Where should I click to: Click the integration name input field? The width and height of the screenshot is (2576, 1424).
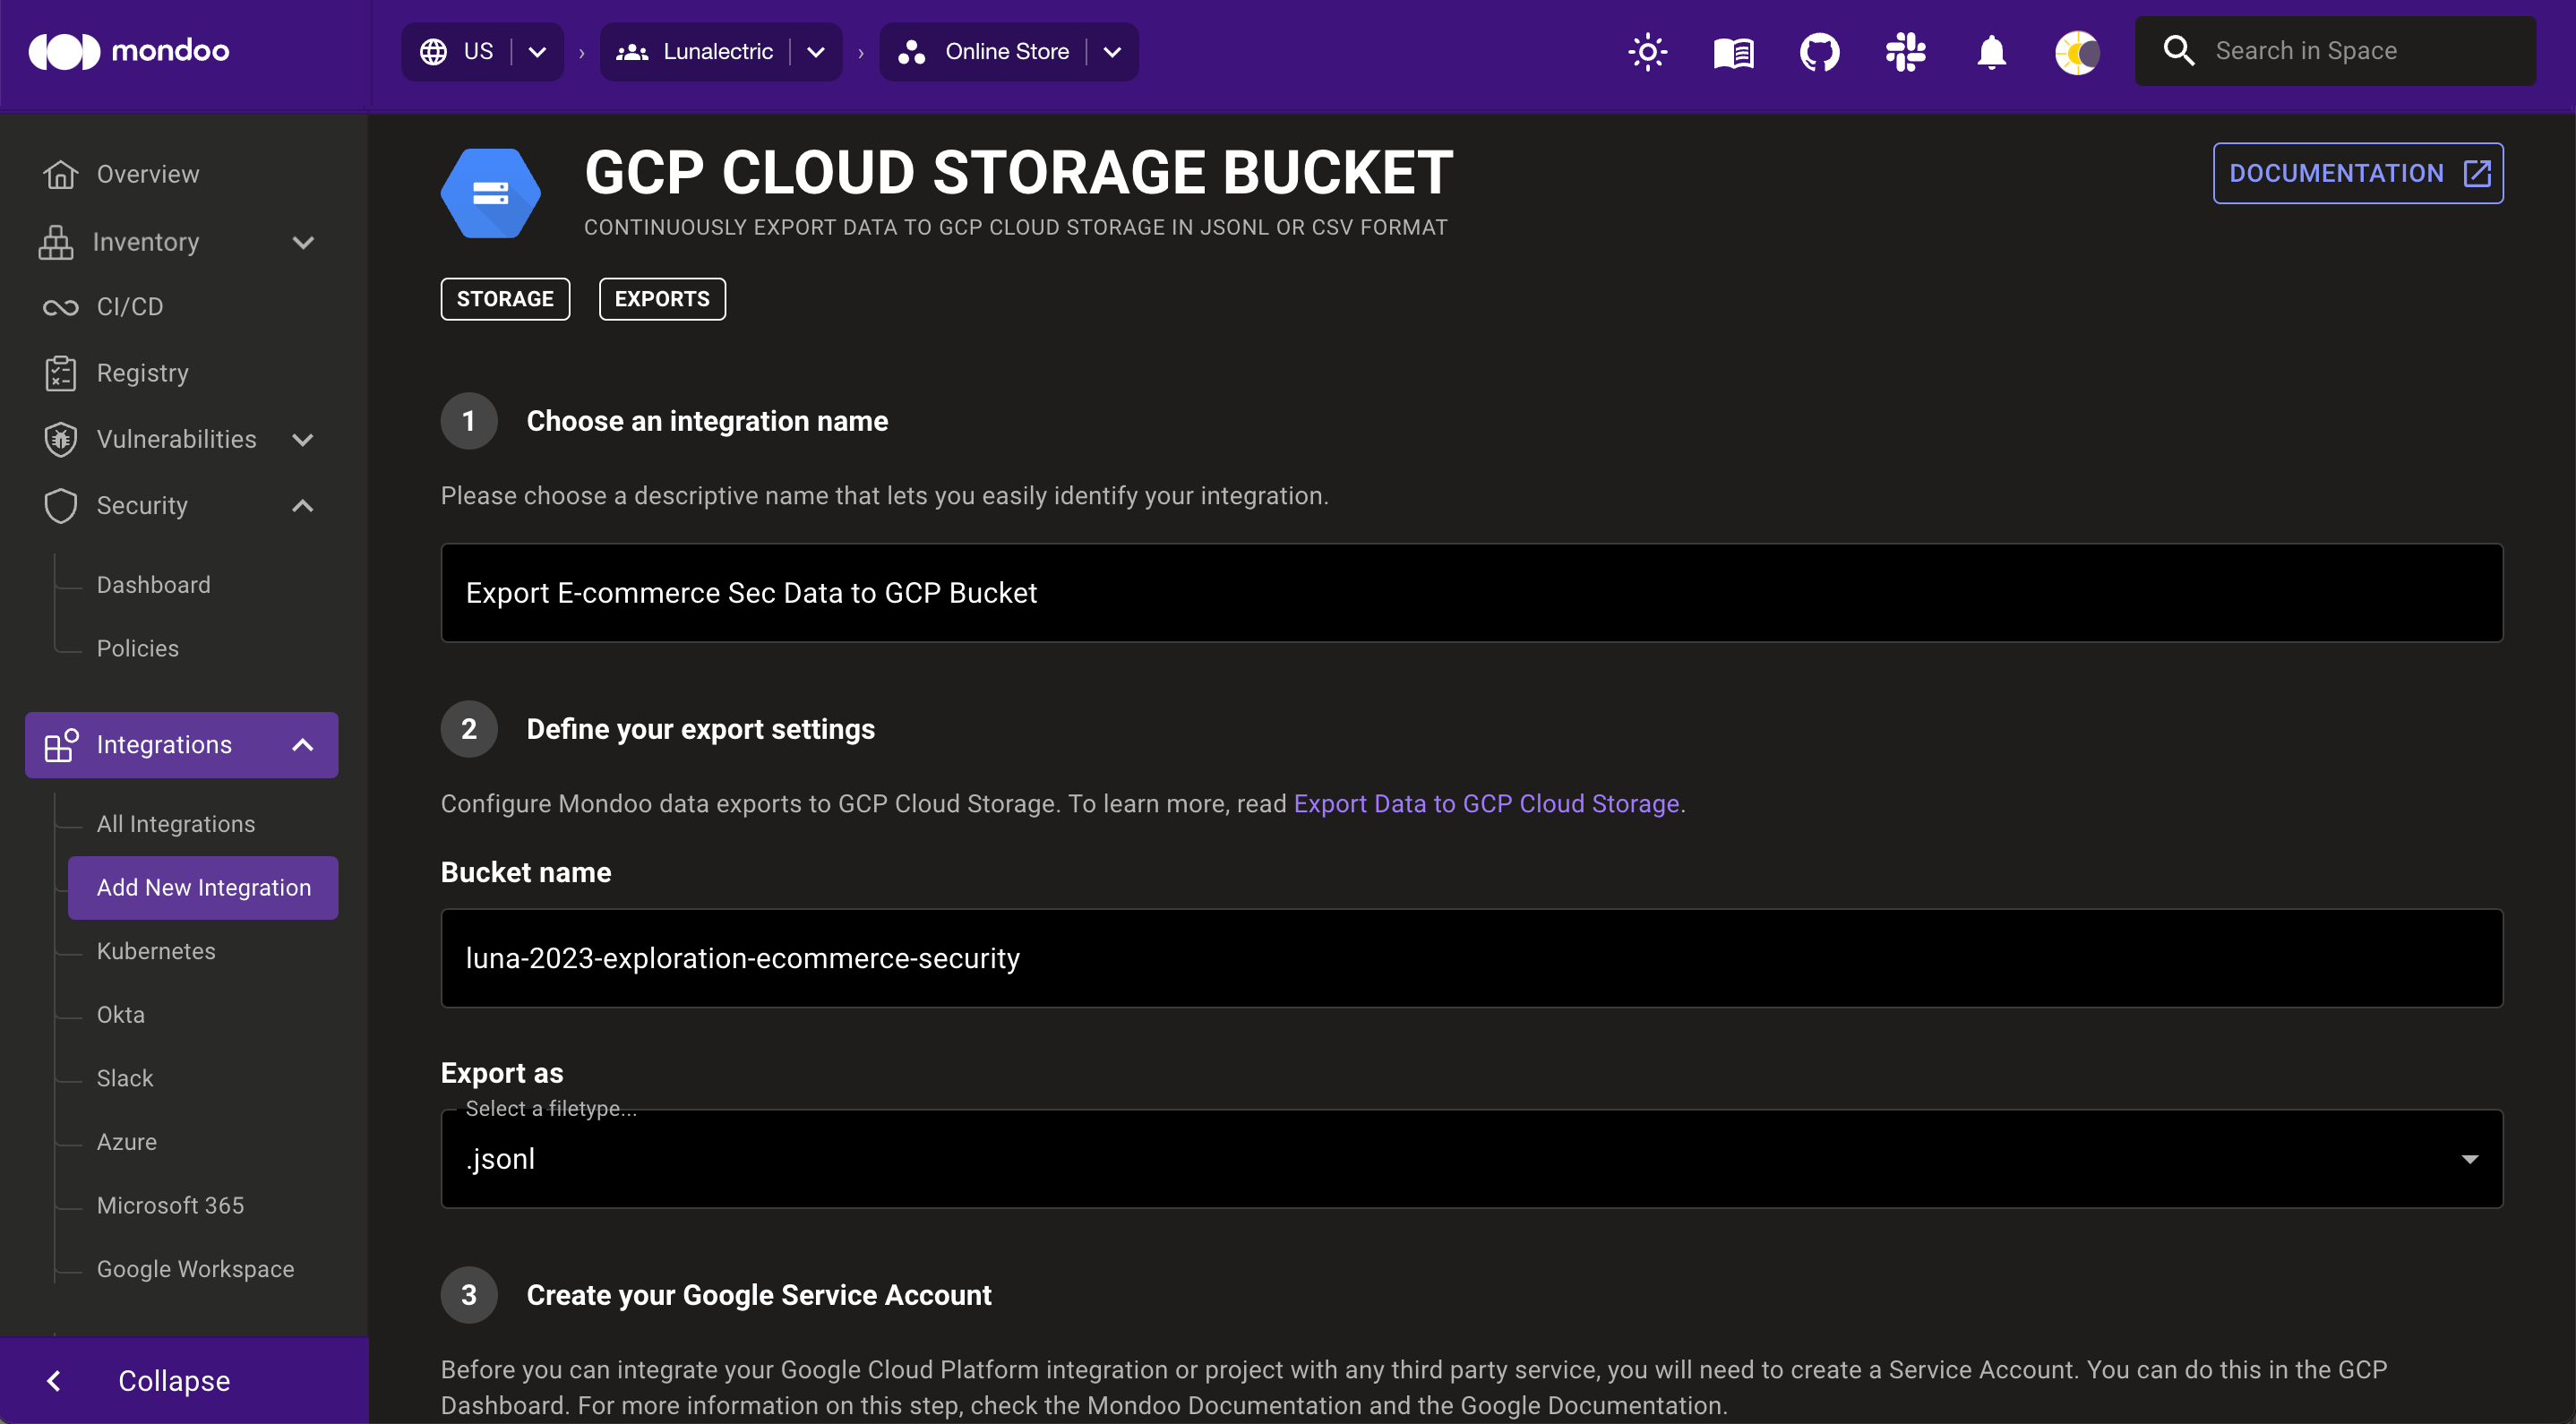tap(1472, 591)
